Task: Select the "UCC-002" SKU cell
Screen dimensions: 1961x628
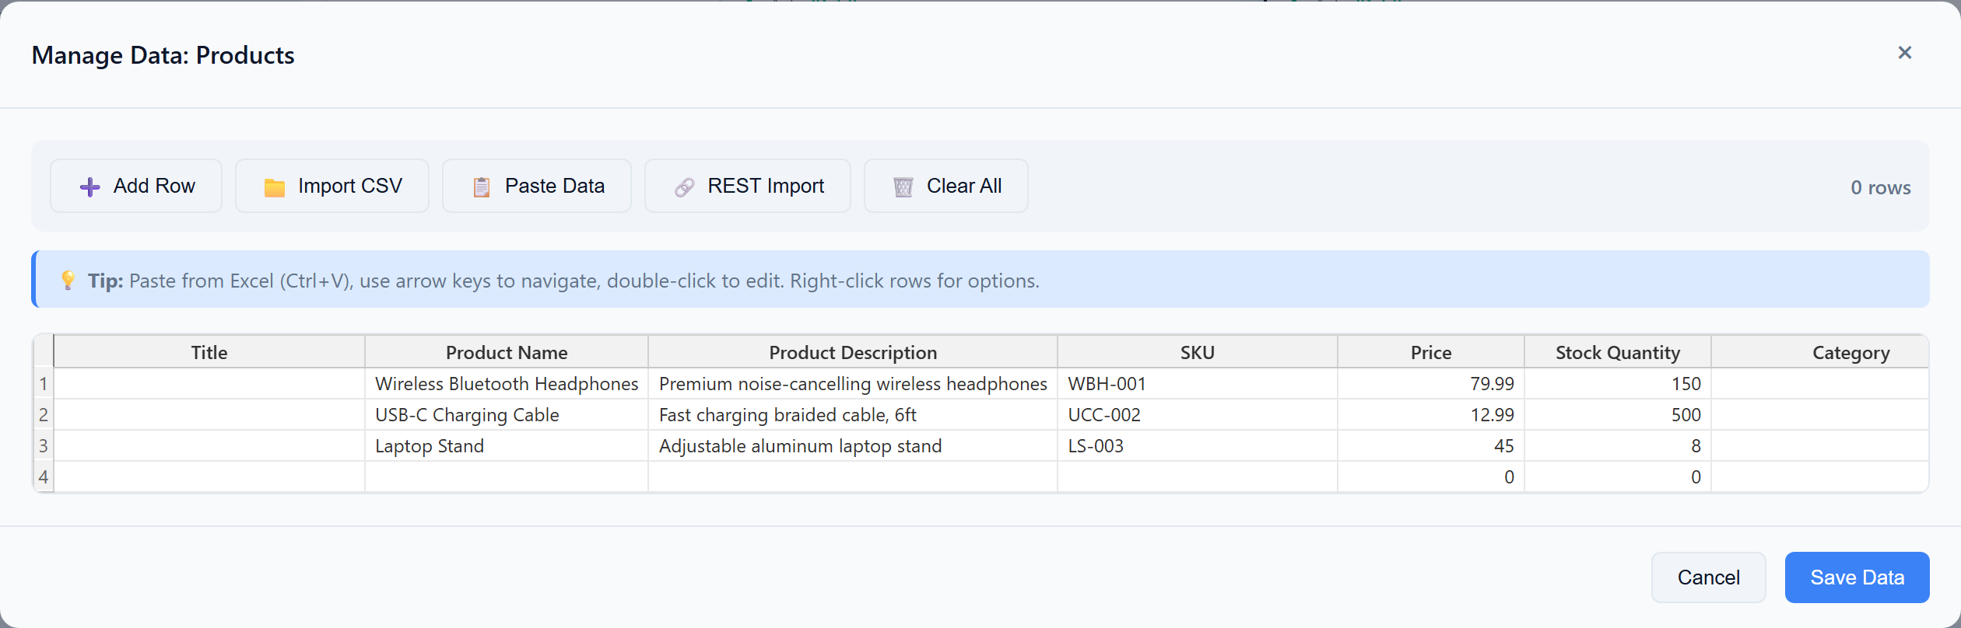Action: coord(1198,415)
